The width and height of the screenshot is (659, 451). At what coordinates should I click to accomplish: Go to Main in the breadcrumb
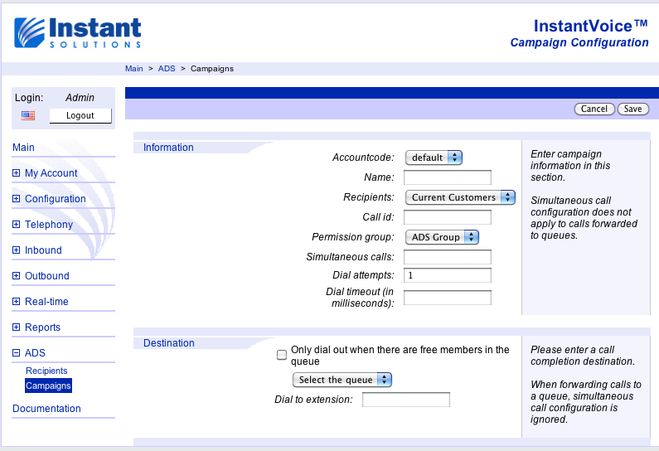[133, 68]
